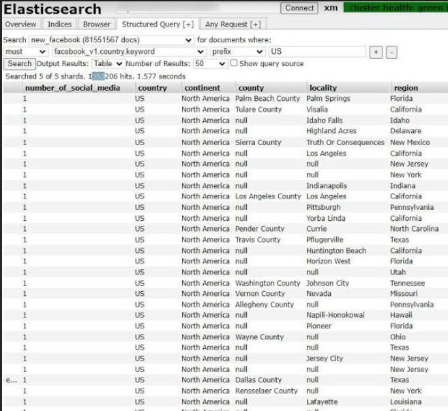This screenshot has height=411, width=448.
Task: Change the prefix query type dropdown
Action: [238, 52]
